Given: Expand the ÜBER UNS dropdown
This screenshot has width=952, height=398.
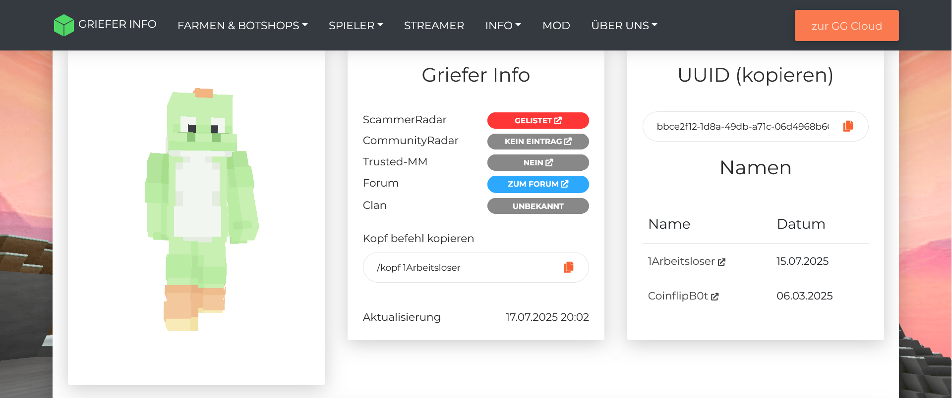Looking at the screenshot, I should (x=624, y=25).
